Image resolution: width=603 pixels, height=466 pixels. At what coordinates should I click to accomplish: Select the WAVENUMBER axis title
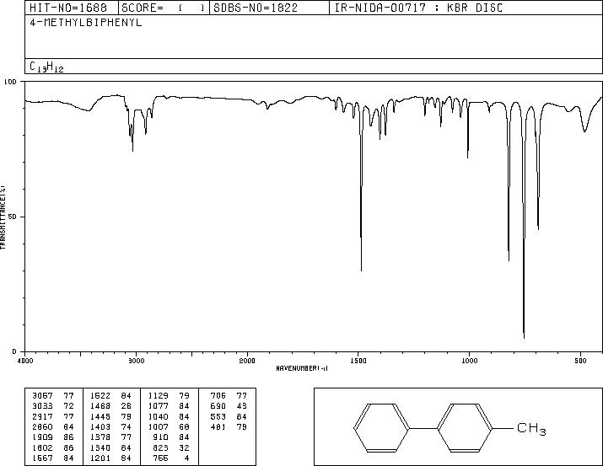[302, 368]
